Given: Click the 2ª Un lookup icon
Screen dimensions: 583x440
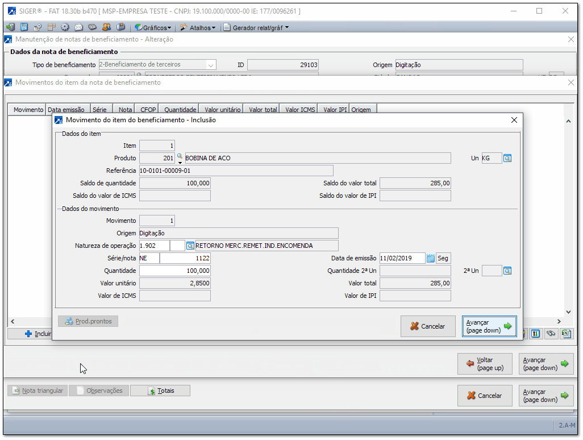Looking at the screenshot, I should click(507, 271).
